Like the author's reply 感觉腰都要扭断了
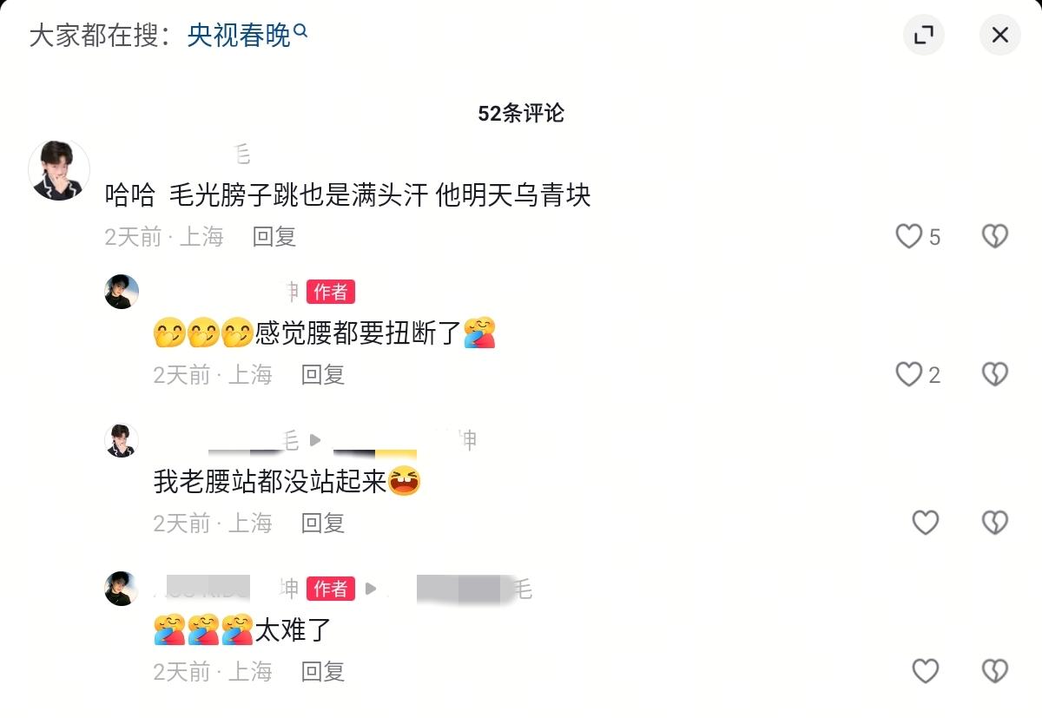 (x=909, y=374)
